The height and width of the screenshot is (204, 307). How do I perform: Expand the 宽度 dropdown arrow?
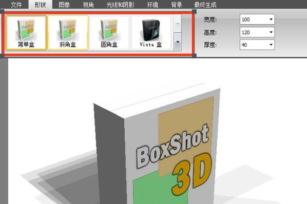[271, 19]
